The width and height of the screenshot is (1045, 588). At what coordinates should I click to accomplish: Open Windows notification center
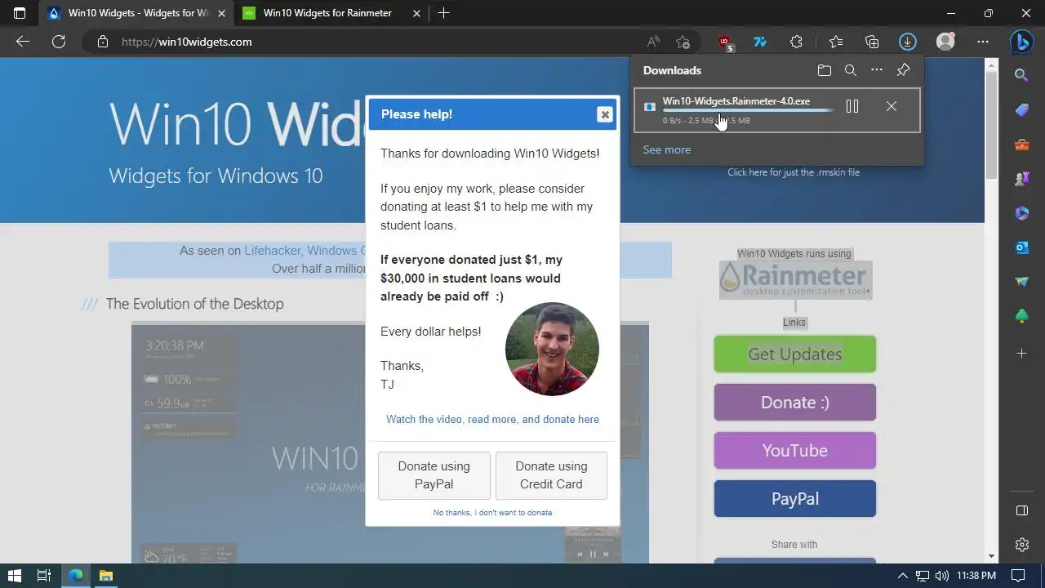point(1019,576)
